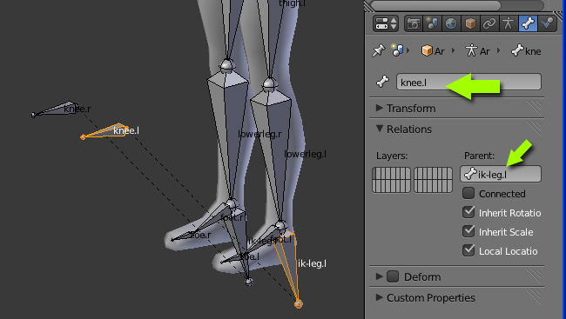Expand the Deform panel
The image size is (566, 319).
(x=379, y=276)
